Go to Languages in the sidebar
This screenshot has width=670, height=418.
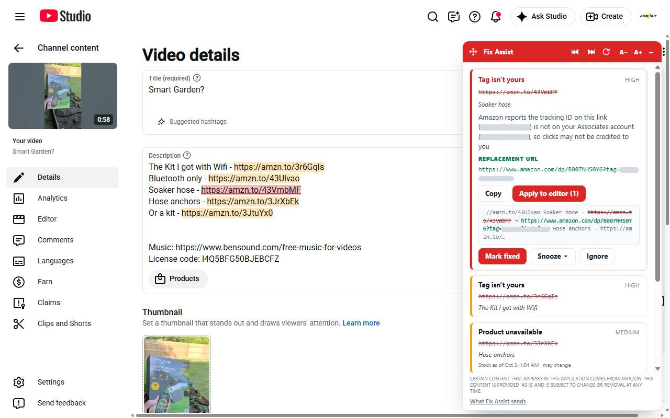63,261
